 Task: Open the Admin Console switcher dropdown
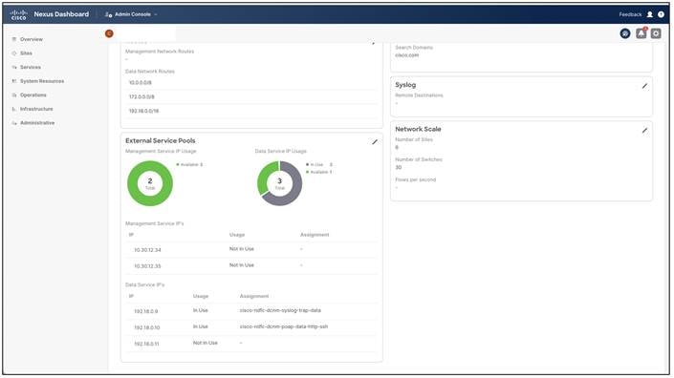pyautogui.click(x=131, y=14)
